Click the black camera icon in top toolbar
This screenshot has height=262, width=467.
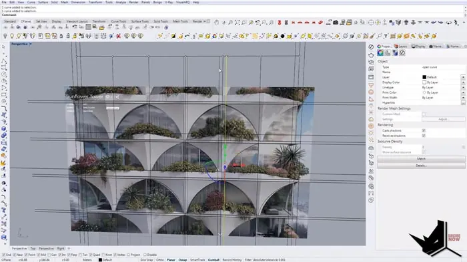coord(336,22)
